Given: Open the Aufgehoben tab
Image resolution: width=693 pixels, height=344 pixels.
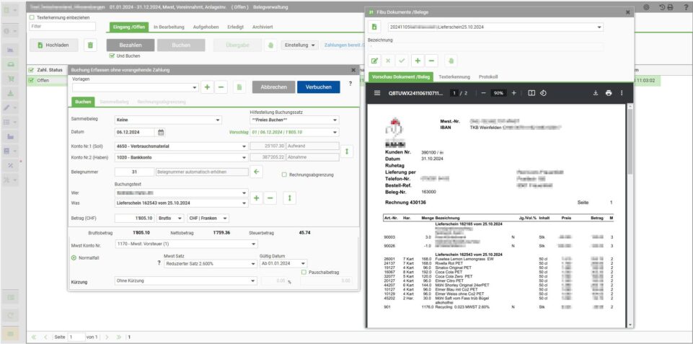Looking at the screenshot, I should point(206,27).
